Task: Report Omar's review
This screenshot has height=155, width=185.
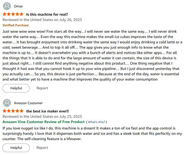Action: (x=42, y=88)
